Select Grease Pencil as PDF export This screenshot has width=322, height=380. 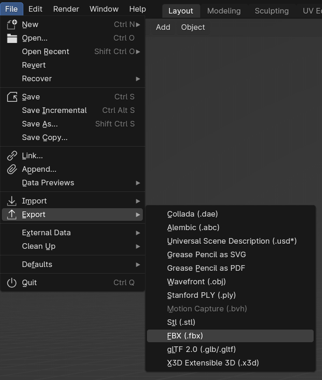(x=230, y=268)
